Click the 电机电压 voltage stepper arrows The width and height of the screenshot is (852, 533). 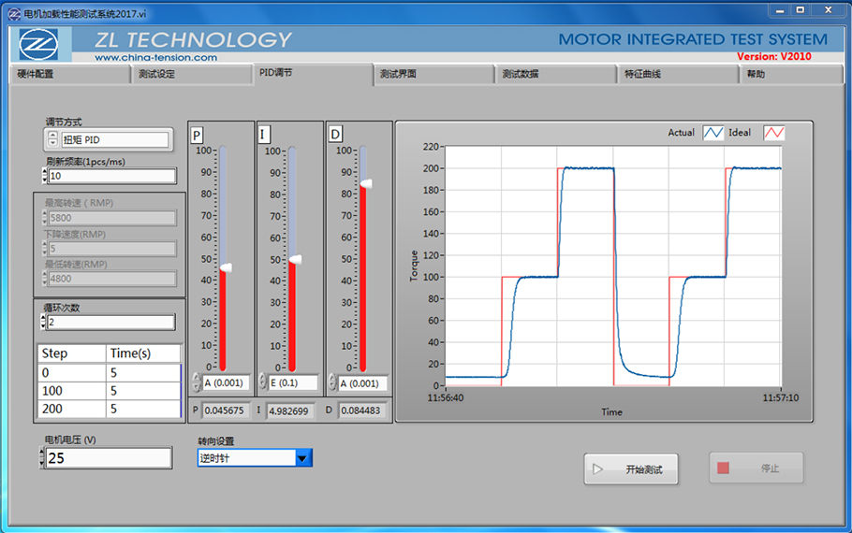pos(42,458)
